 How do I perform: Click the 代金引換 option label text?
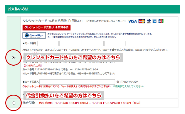(x=29, y=103)
